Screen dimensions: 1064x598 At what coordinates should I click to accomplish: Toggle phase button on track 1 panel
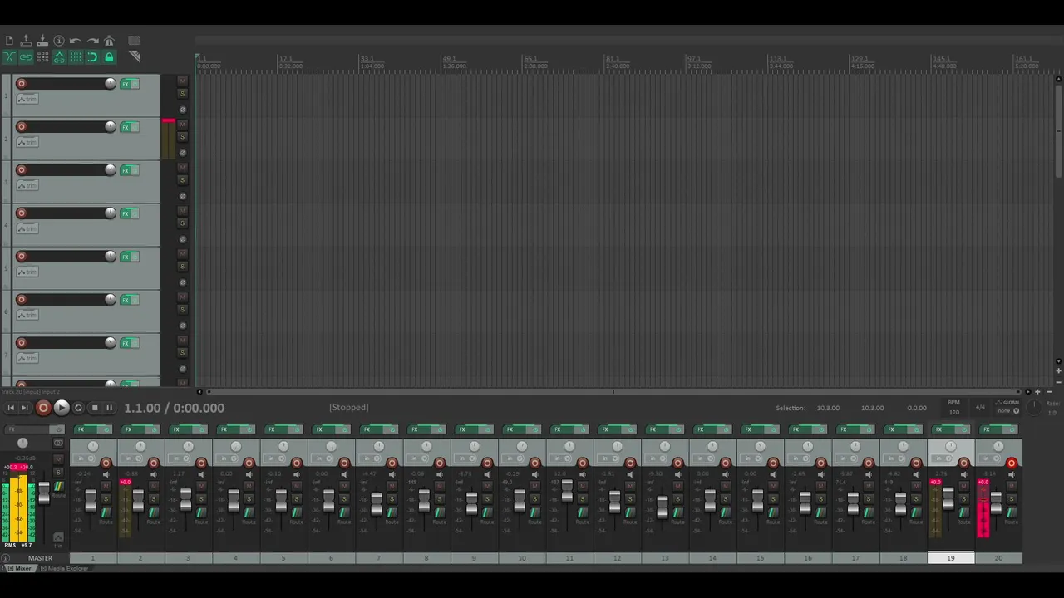(183, 109)
